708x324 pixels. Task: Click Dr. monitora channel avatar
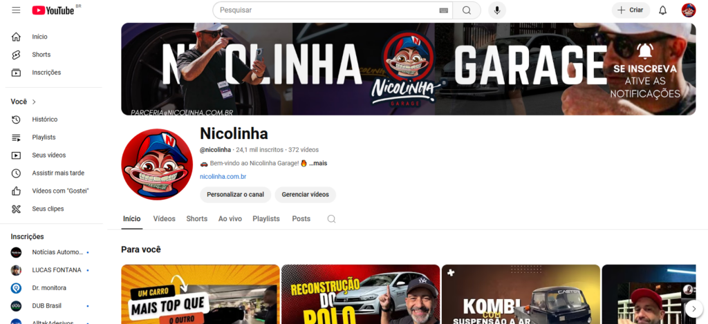coord(17,288)
